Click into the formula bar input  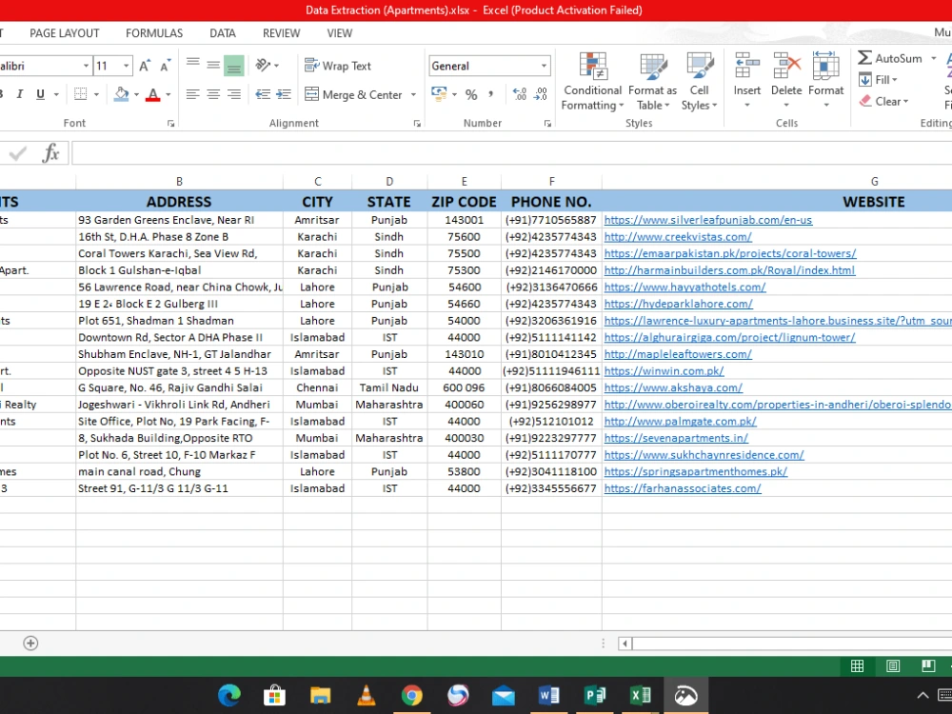point(511,153)
